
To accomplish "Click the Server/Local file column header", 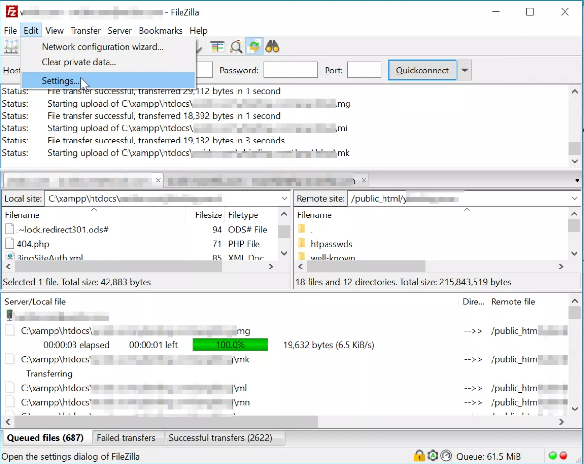I will pyautogui.click(x=230, y=302).
